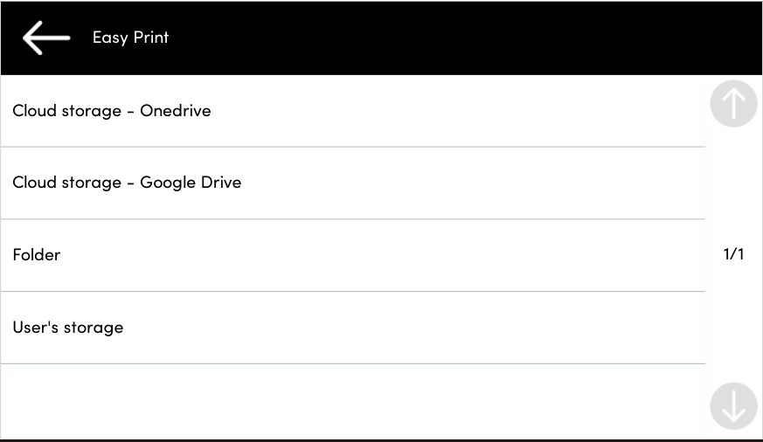Viewport: 763px width, 442px height.
Task: Return to previous screen via left arrow
Action: [45, 38]
